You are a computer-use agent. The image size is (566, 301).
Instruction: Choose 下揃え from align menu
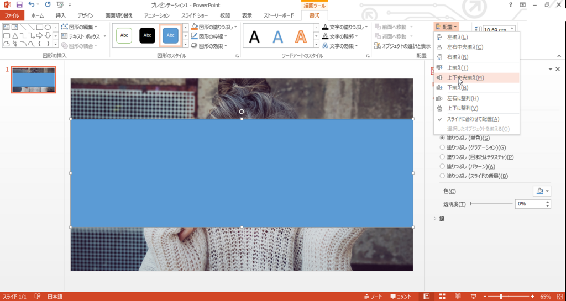click(x=476, y=88)
